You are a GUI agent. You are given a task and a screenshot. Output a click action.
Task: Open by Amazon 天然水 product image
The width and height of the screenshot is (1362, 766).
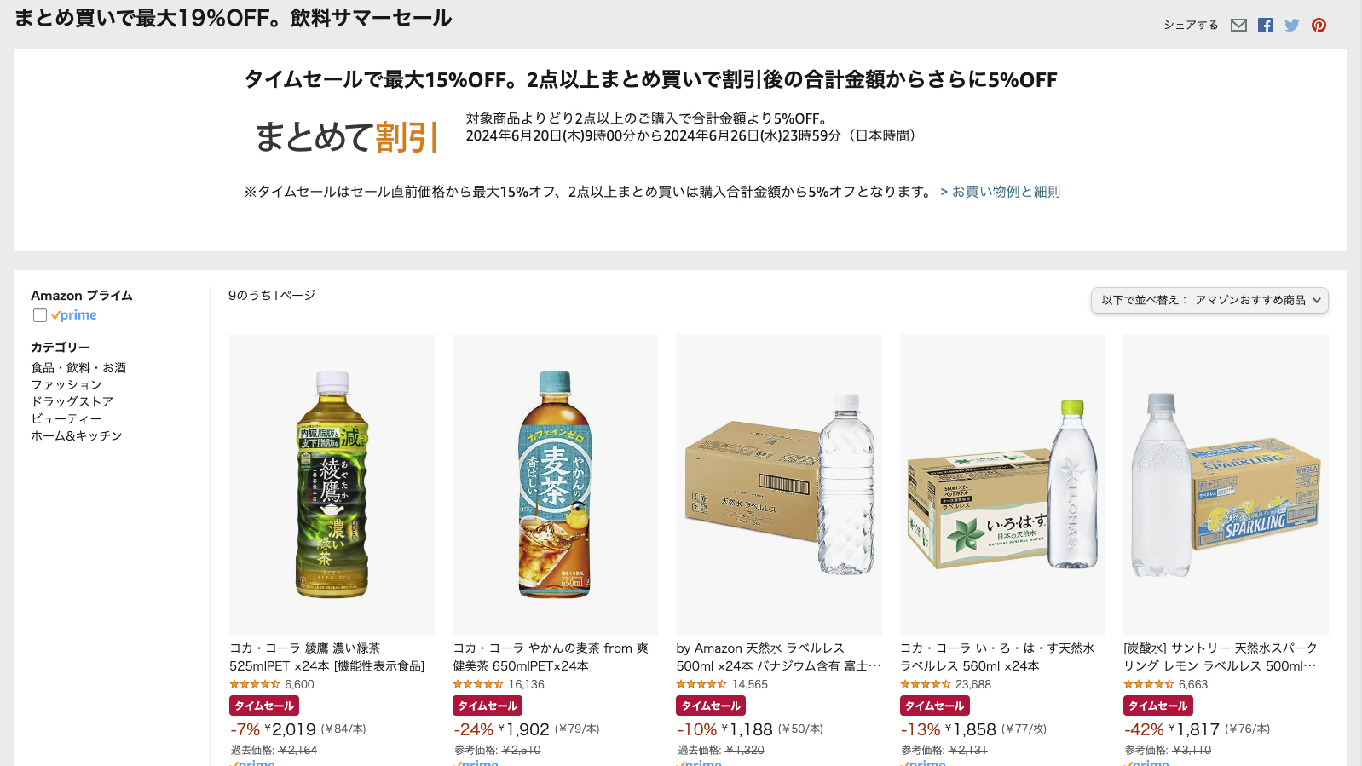click(779, 484)
